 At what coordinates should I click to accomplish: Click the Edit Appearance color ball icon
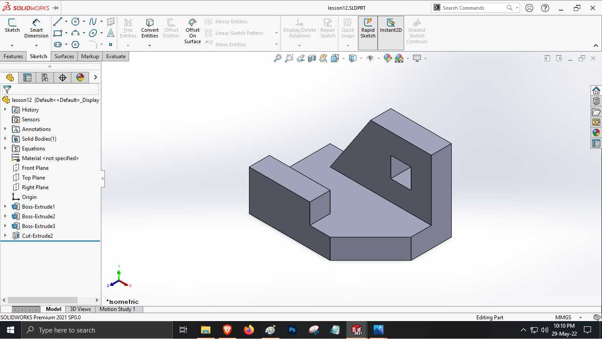(x=388, y=58)
